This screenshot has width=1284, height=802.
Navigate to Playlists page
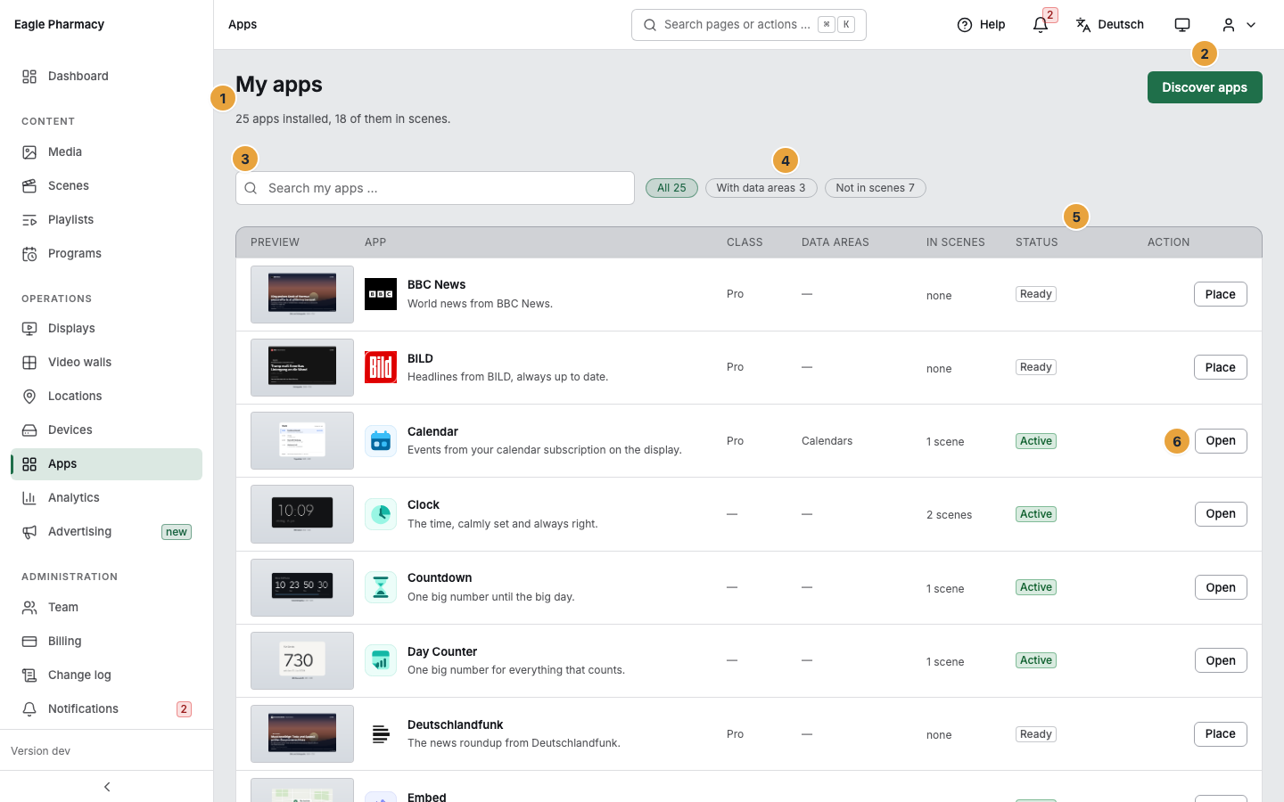(107, 220)
